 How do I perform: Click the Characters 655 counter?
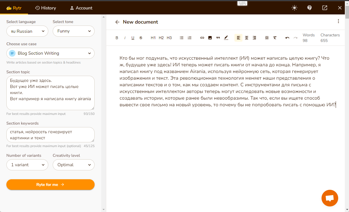[330, 38]
